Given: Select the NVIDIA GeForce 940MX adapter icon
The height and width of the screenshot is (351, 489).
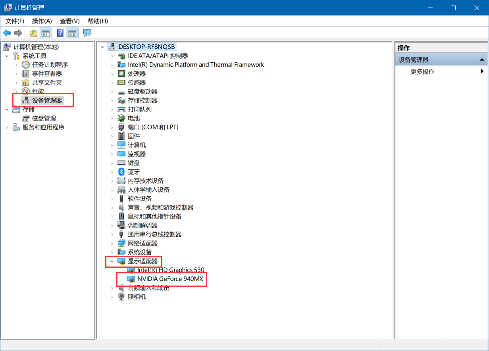Looking at the screenshot, I should [x=130, y=279].
